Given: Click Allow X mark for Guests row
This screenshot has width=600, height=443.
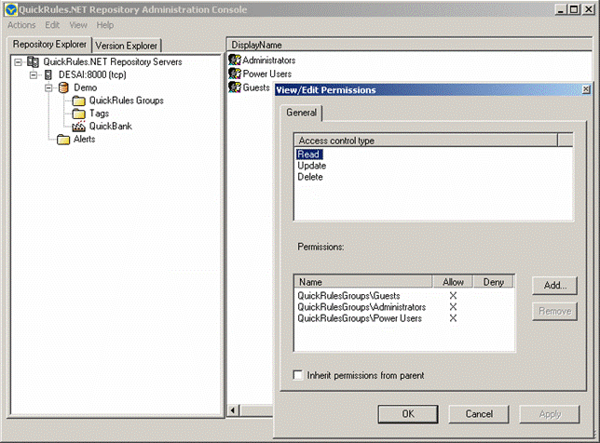Looking at the screenshot, I should click(x=453, y=295).
